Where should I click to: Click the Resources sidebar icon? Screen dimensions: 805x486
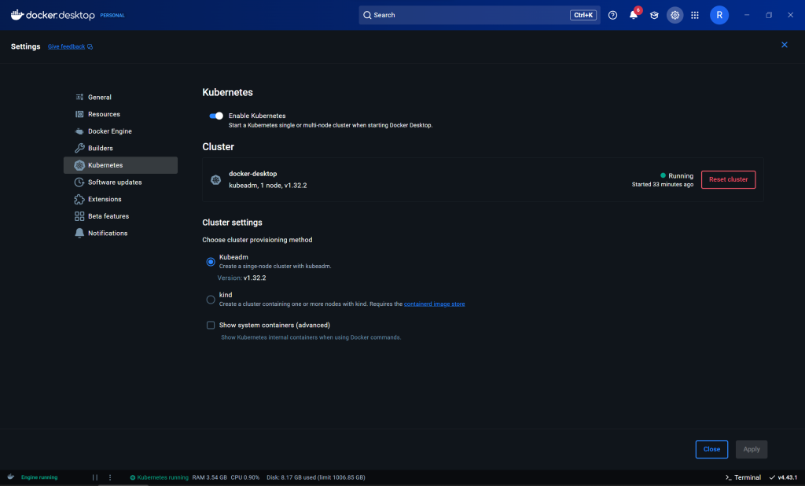pos(79,114)
